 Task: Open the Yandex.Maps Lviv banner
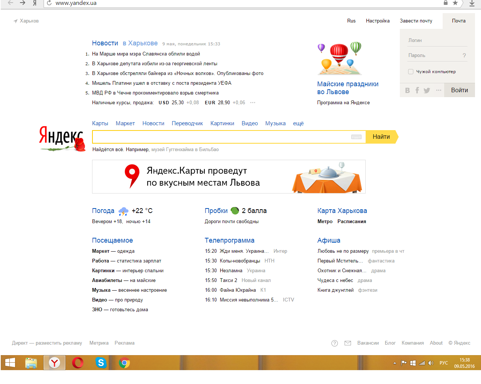click(x=229, y=177)
